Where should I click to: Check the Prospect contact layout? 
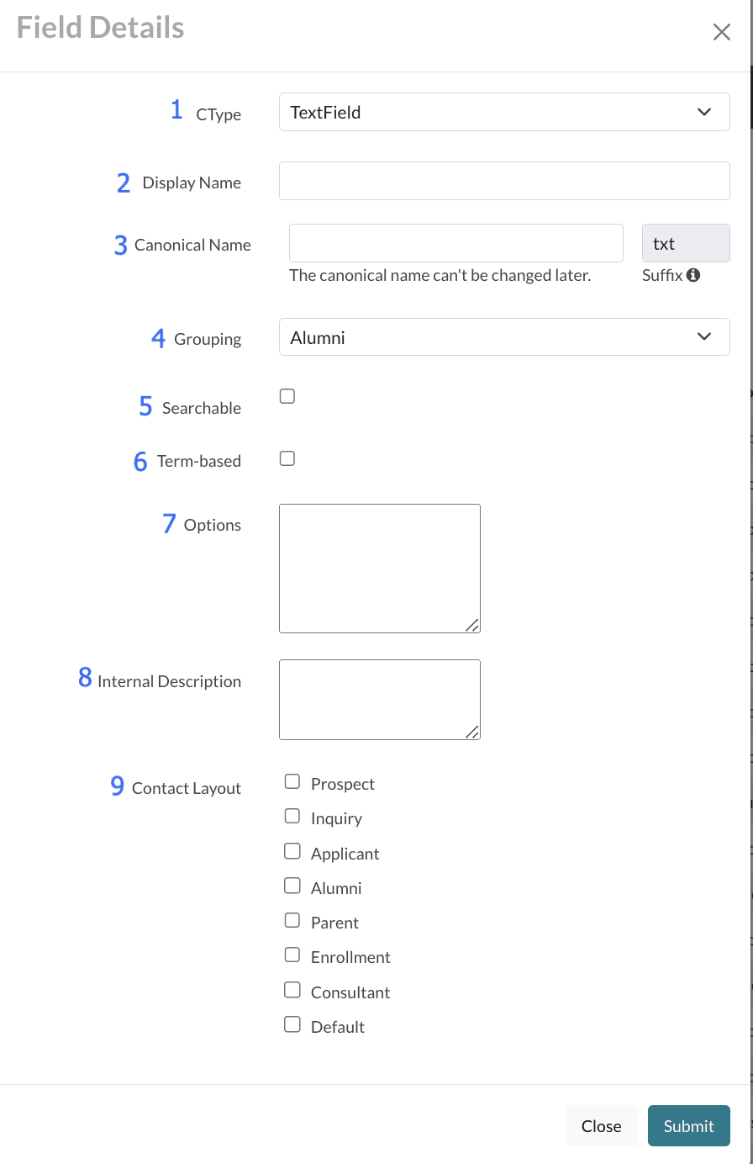click(292, 781)
